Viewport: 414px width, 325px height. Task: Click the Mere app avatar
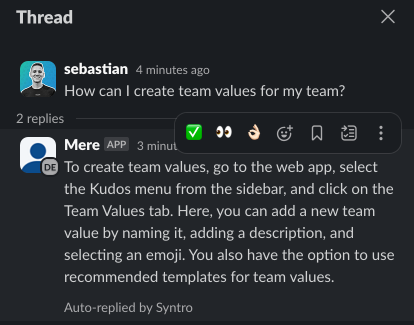coord(38,154)
